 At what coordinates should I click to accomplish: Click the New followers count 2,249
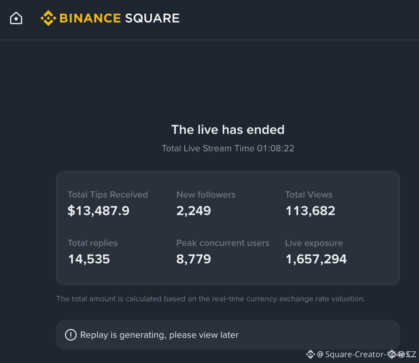click(x=194, y=211)
